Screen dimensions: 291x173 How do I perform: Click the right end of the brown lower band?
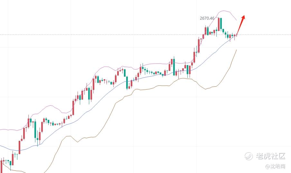click(237, 50)
